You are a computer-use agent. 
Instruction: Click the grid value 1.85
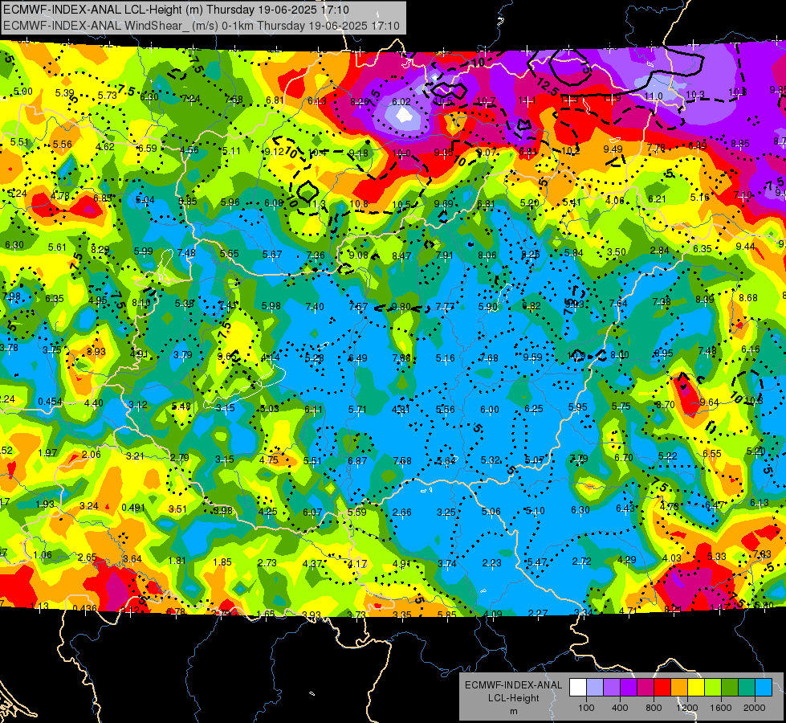222,562
